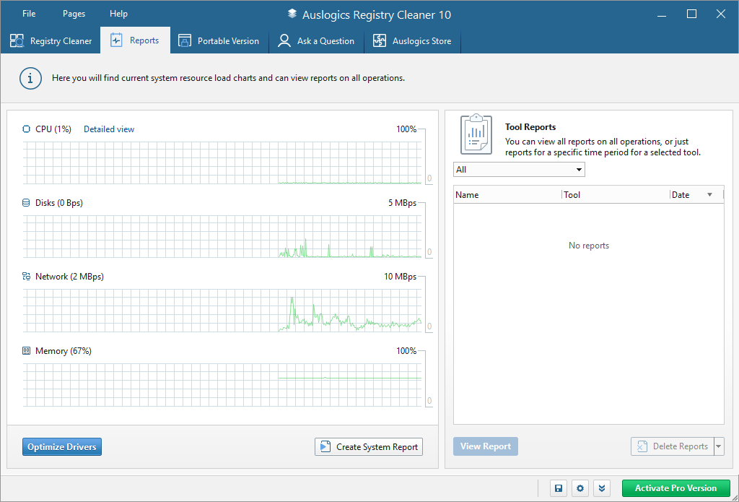Expand the Delete Reports dropdown arrow
The width and height of the screenshot is (739, 502).
click(x=718, y=446)
